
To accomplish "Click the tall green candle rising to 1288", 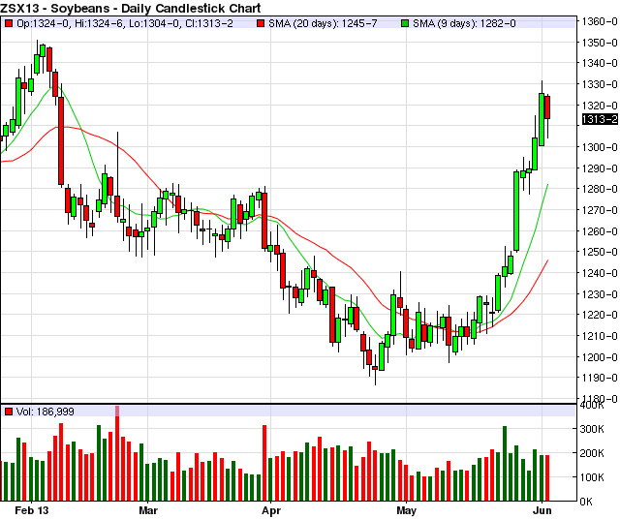I will 516,211.
